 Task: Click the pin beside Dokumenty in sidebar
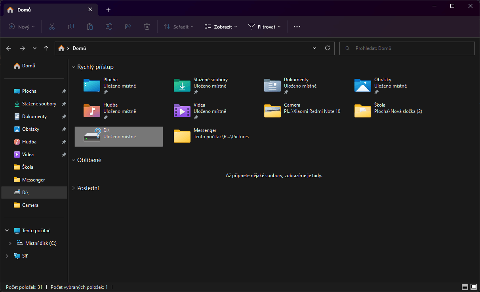click(64, 116)
